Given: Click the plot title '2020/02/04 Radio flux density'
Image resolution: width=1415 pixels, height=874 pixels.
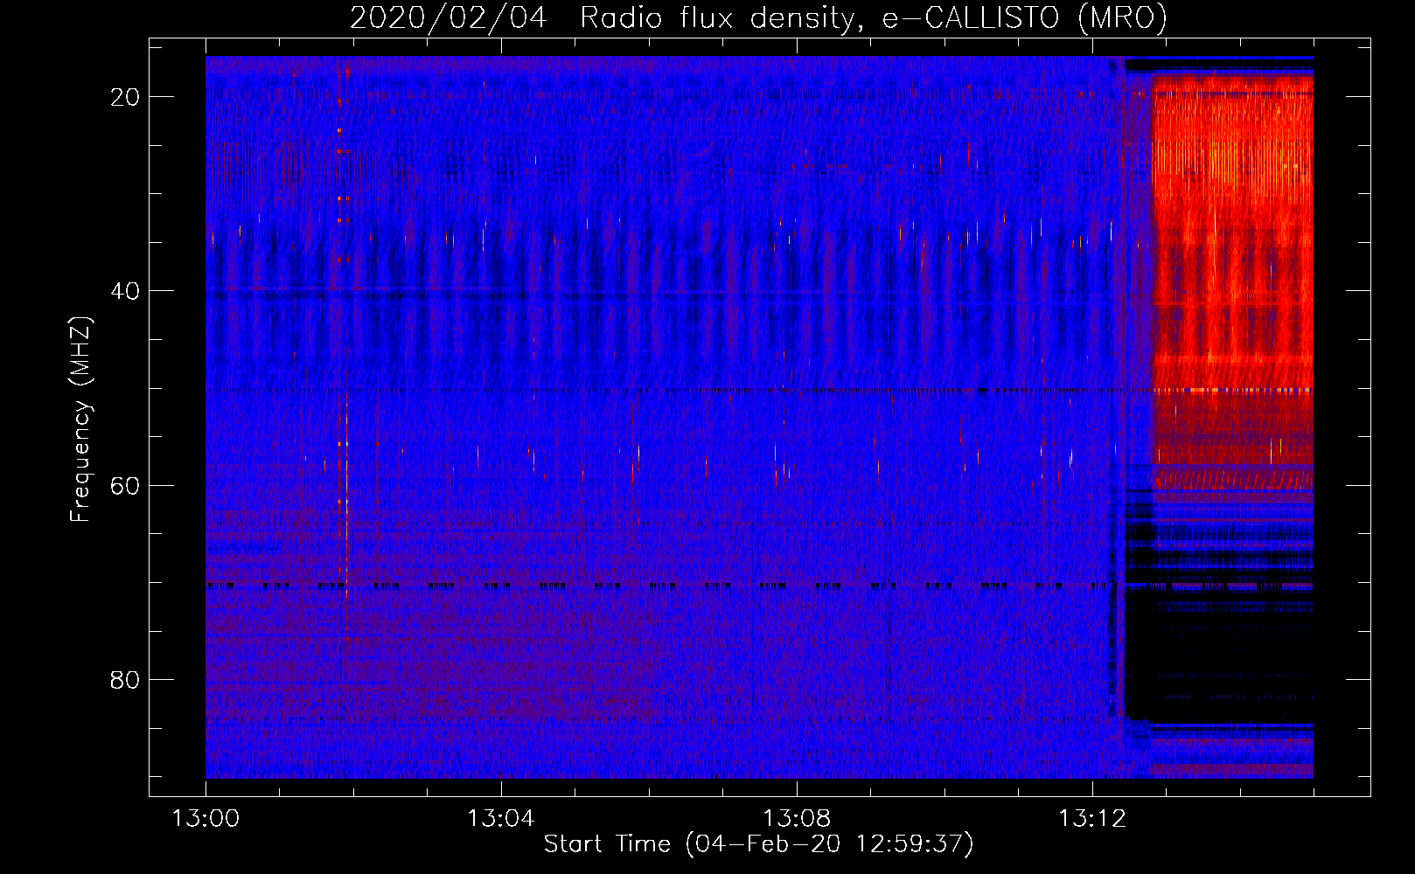Looking at the screenshot, I should point(758,17).
